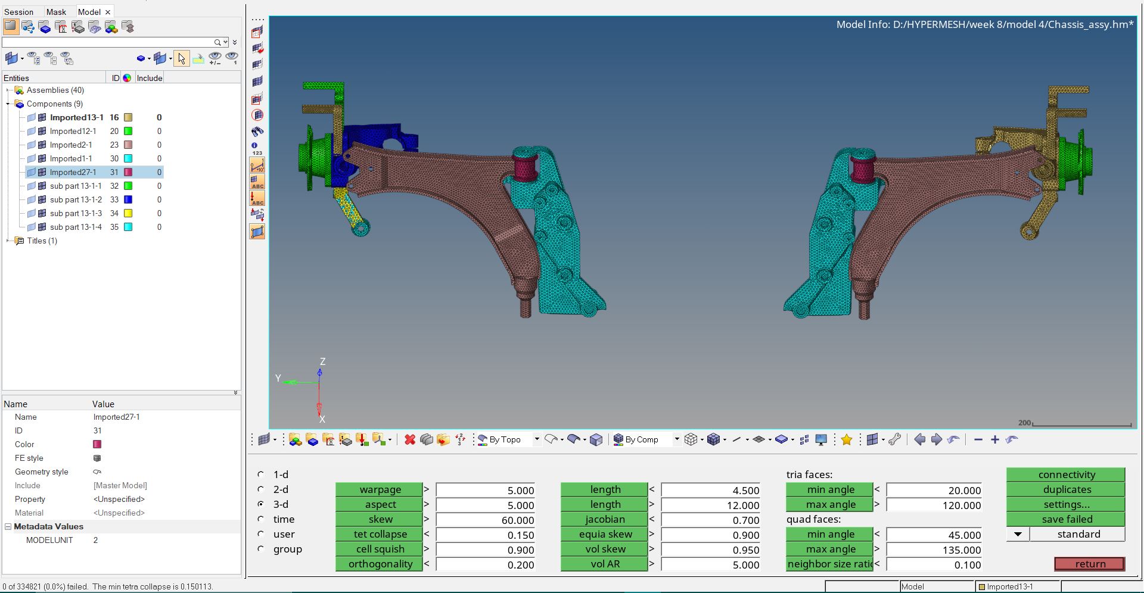Run the connectivity check
The image size is (1144, 593).
(1065, 474)
